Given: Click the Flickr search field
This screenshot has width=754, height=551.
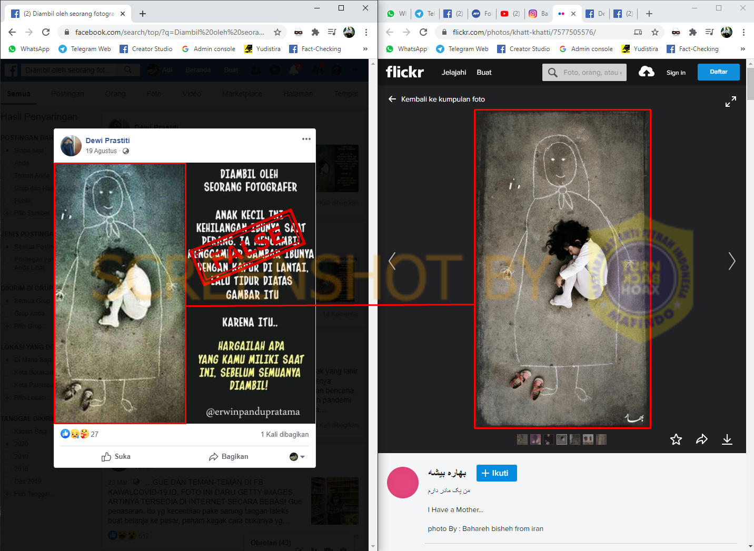Looking at the screenshot, I should point(584,72).
